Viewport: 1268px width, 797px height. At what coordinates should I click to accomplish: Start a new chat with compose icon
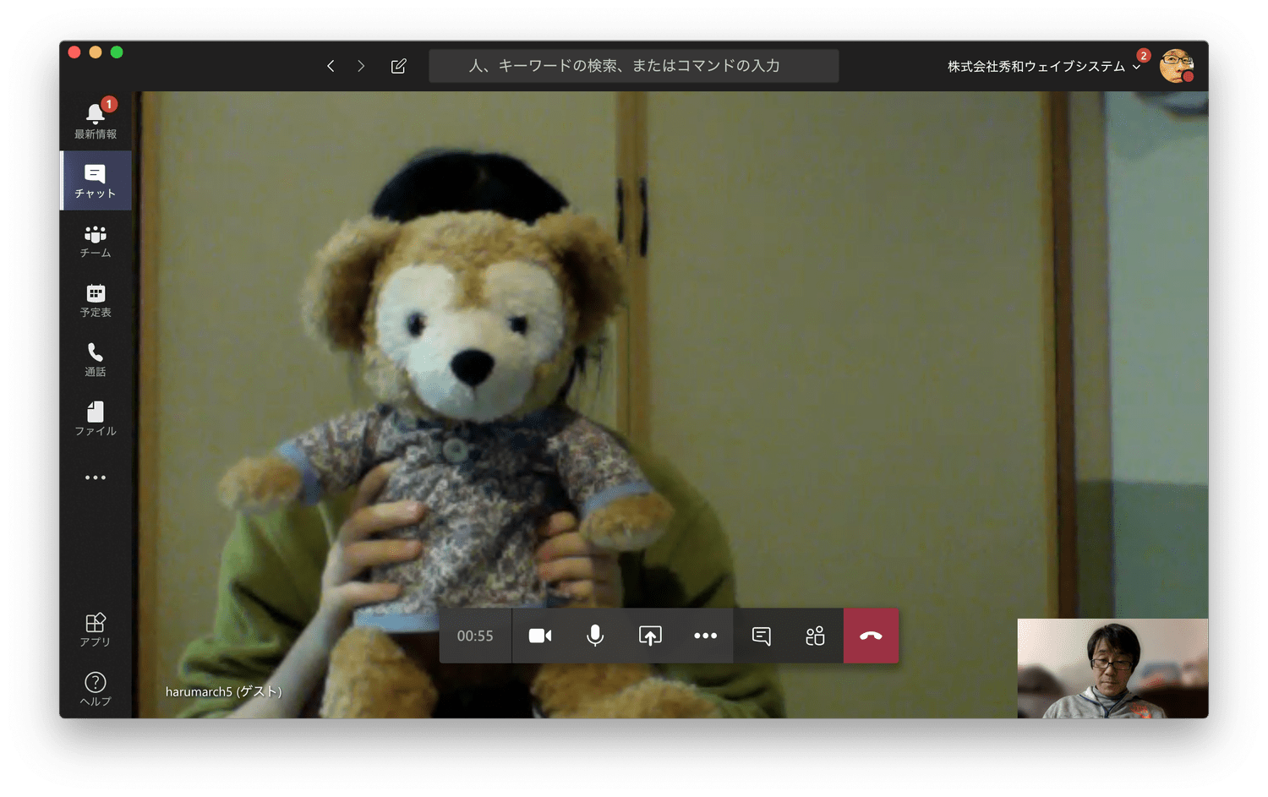click(x=399, y=66)
